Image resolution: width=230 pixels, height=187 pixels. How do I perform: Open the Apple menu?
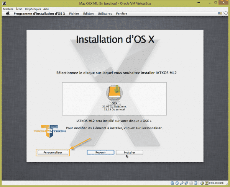point(8,14)
